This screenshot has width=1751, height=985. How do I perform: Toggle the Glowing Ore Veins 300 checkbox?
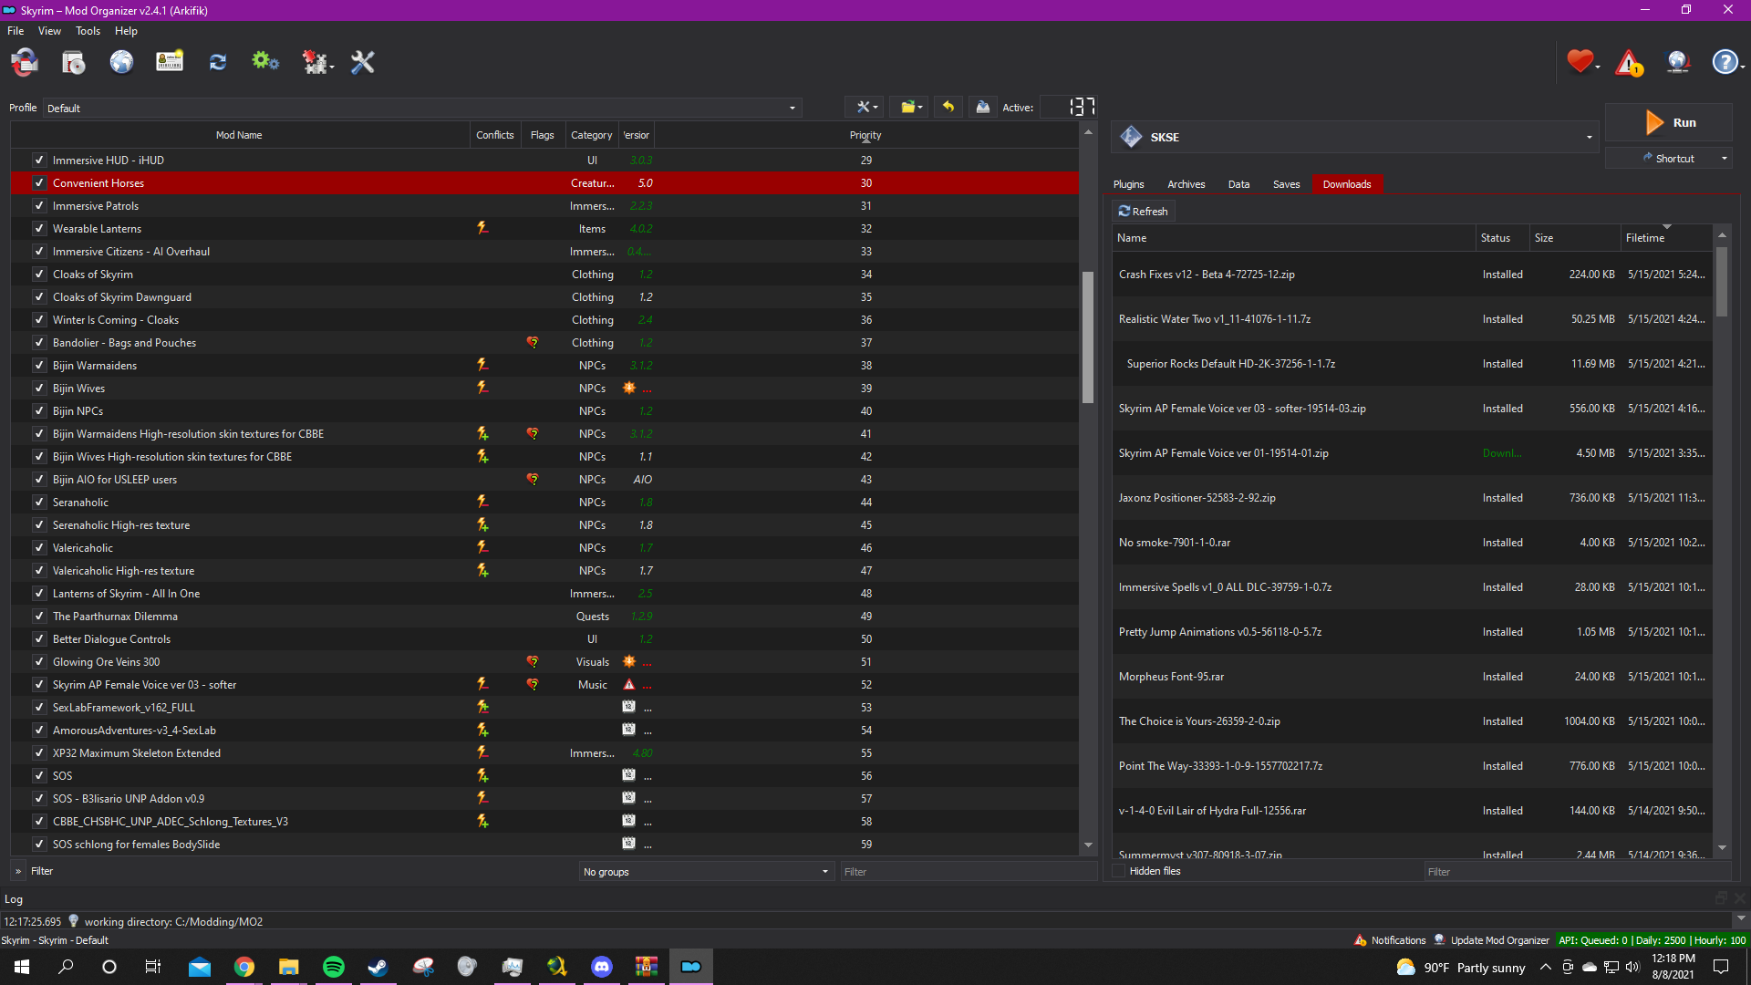pos(39,661)
